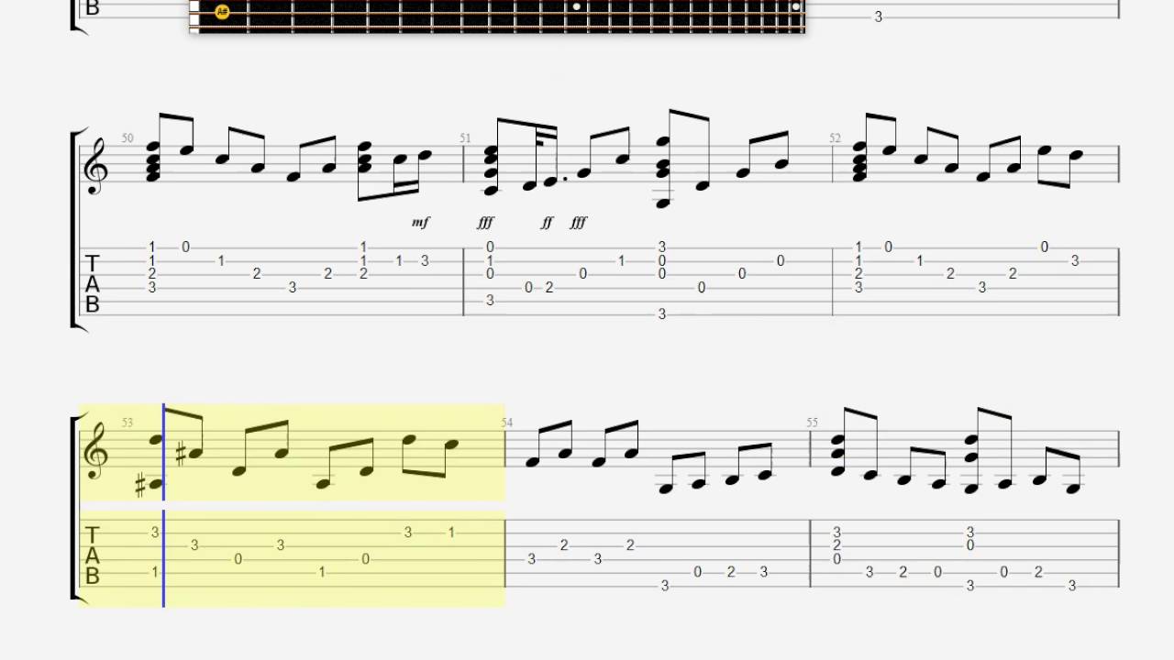Select the first tab chord column in measure 55
This screenshot has width=1174, height=660.
pos(837,545)
